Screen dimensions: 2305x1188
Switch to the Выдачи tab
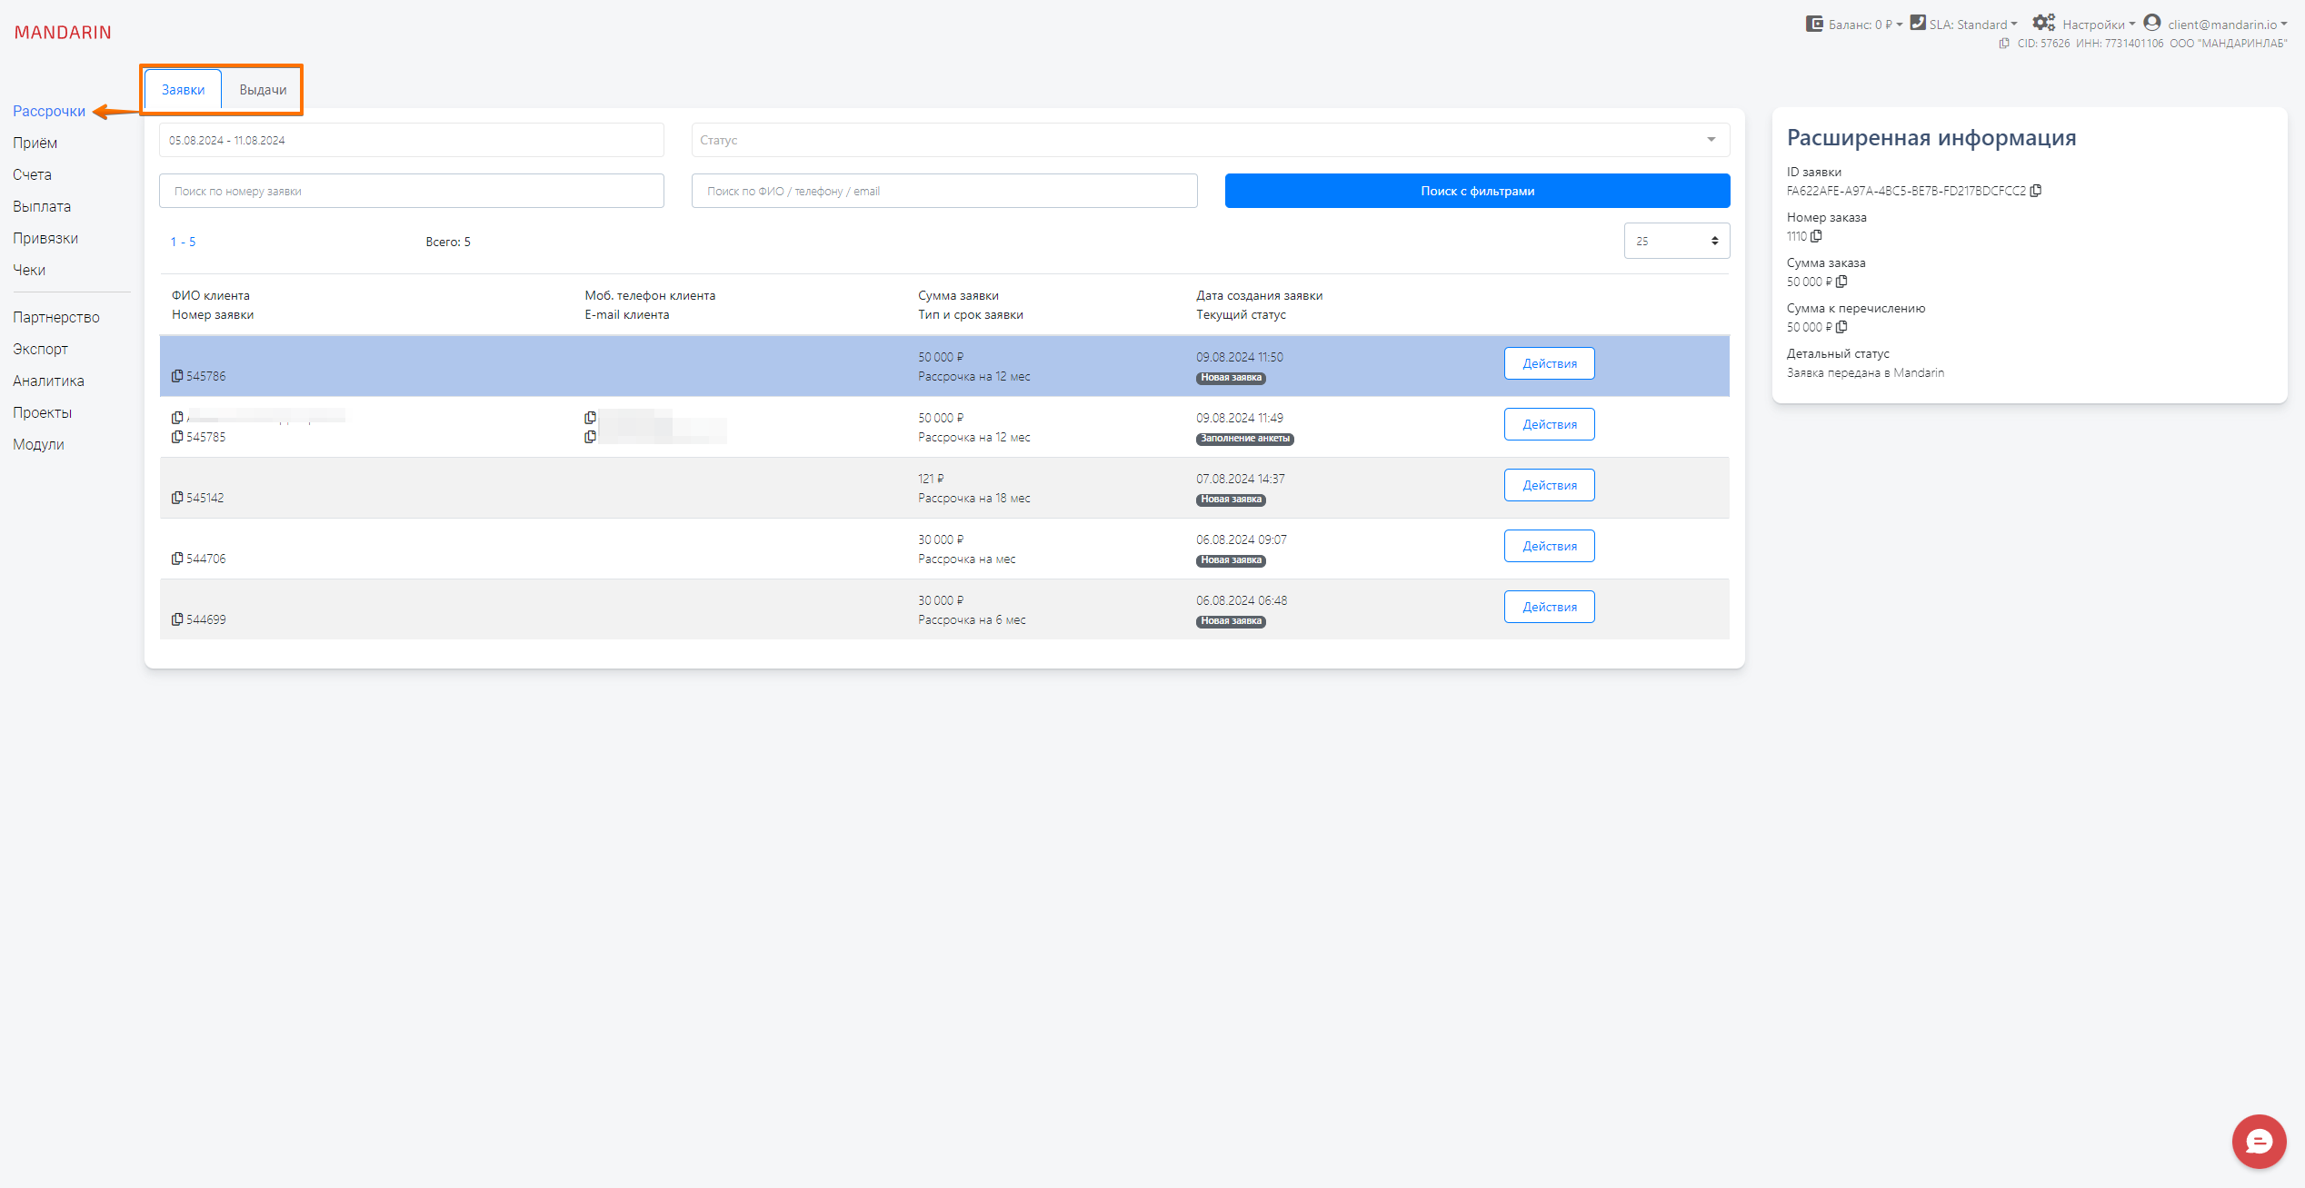[x=263, y=90]
